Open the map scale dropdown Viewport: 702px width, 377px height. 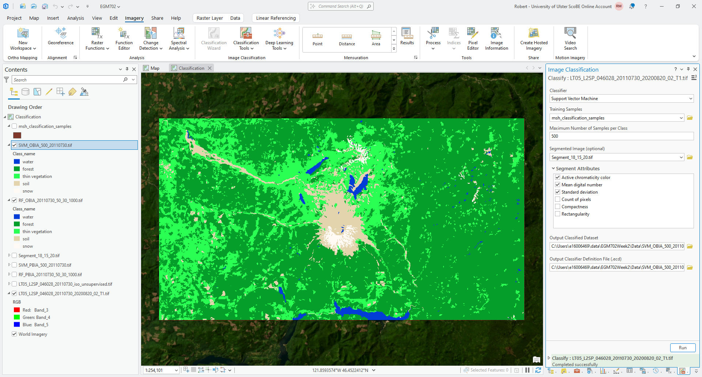tap(176, 370)
